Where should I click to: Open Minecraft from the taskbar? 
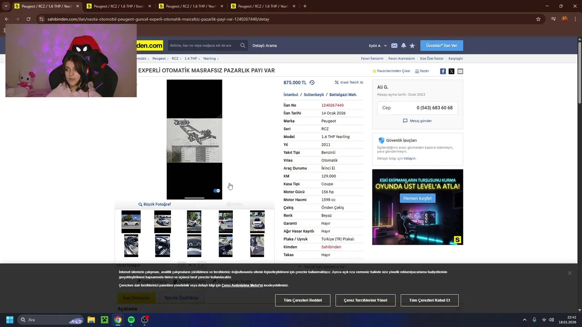click(105, 320)
